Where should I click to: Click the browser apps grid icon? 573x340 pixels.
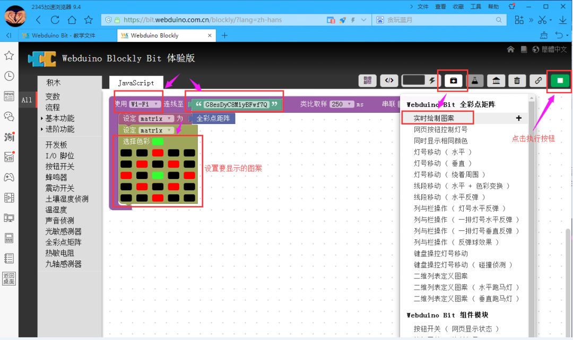tap(519, 20)
